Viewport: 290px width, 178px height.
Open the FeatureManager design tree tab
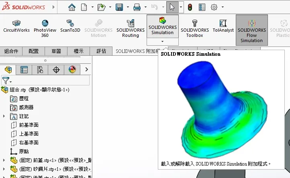pos(8,70)
